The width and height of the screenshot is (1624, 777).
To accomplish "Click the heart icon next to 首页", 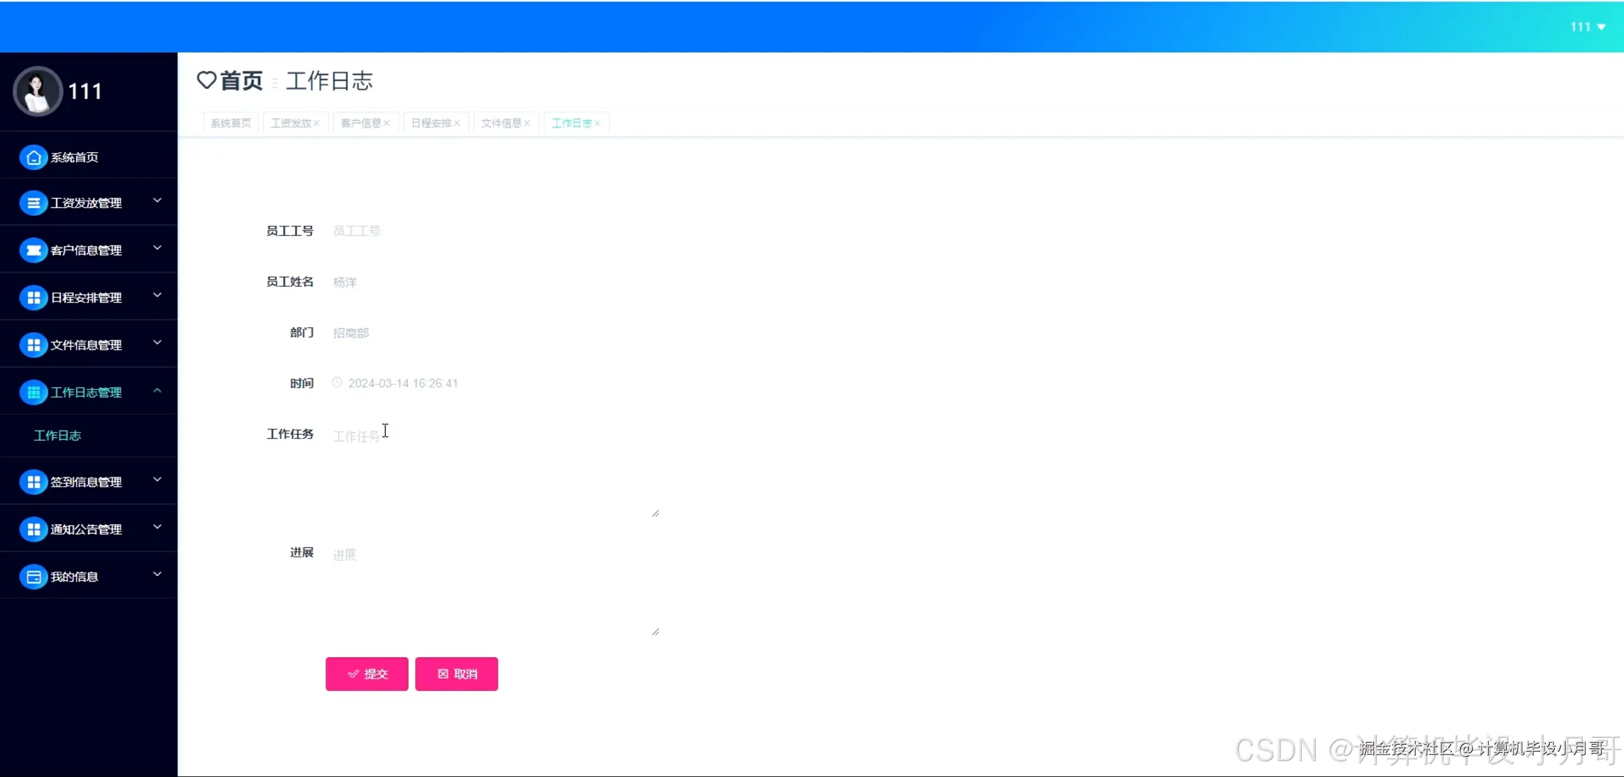I will [207, 81].
